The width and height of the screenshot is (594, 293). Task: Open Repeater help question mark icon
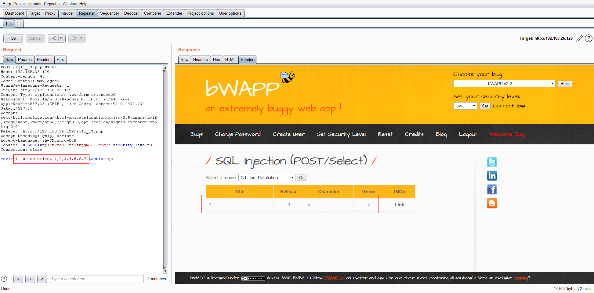point(589,38)
